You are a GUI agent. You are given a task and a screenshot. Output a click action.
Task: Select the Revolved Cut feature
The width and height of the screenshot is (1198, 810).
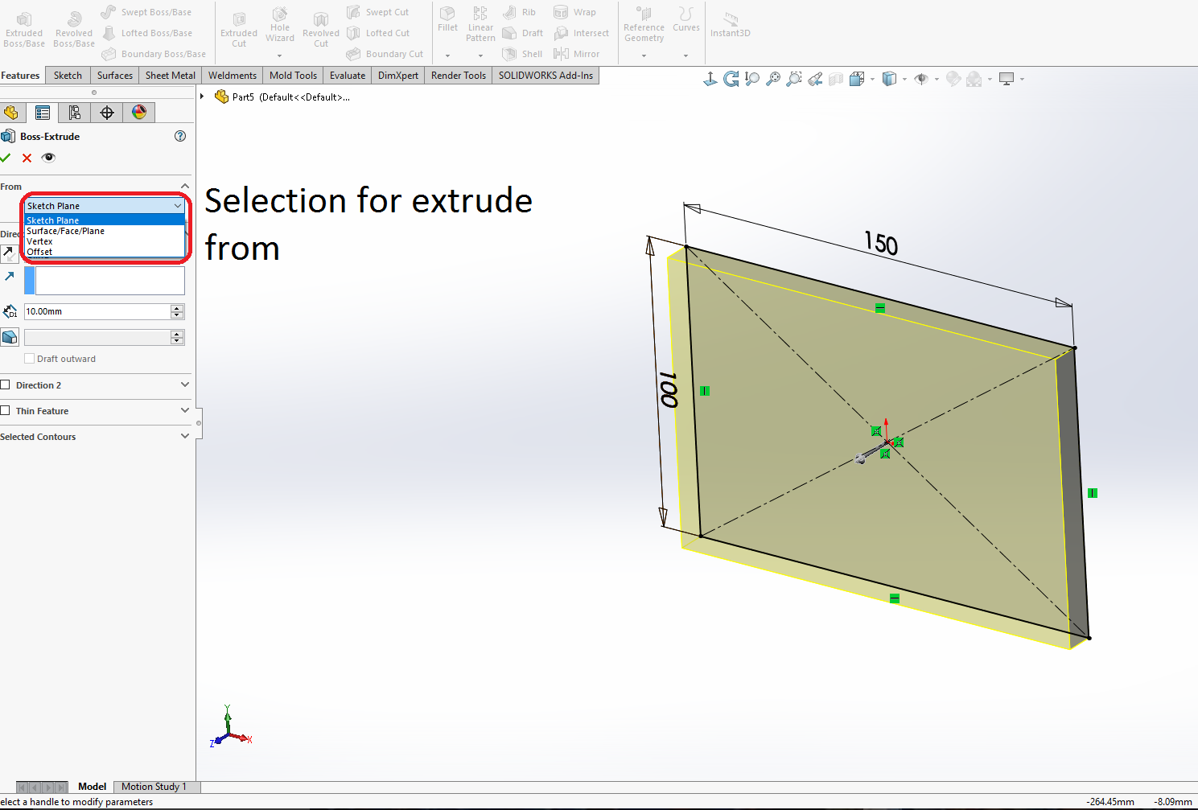(x=320, y=28)
